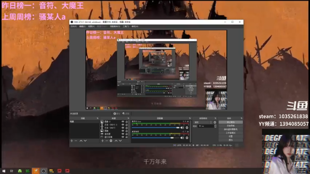Open 滤镜 filters for selected source
The height and width of the screenshot is (174, 310).
126,114
